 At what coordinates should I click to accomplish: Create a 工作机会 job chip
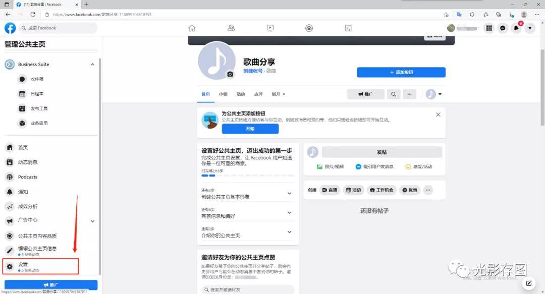click(x=381, y=190)
